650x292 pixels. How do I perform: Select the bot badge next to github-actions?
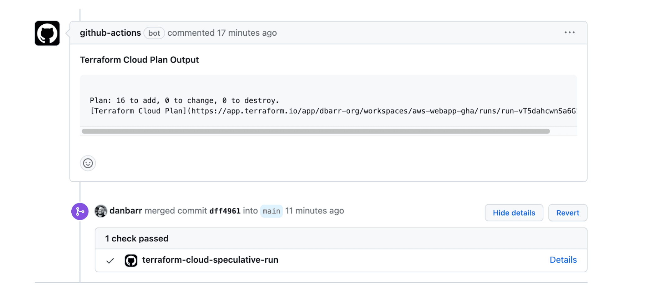[x=154, y=33]
